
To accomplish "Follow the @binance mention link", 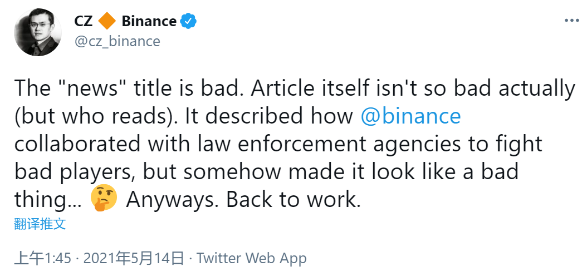I will [411, 116].
